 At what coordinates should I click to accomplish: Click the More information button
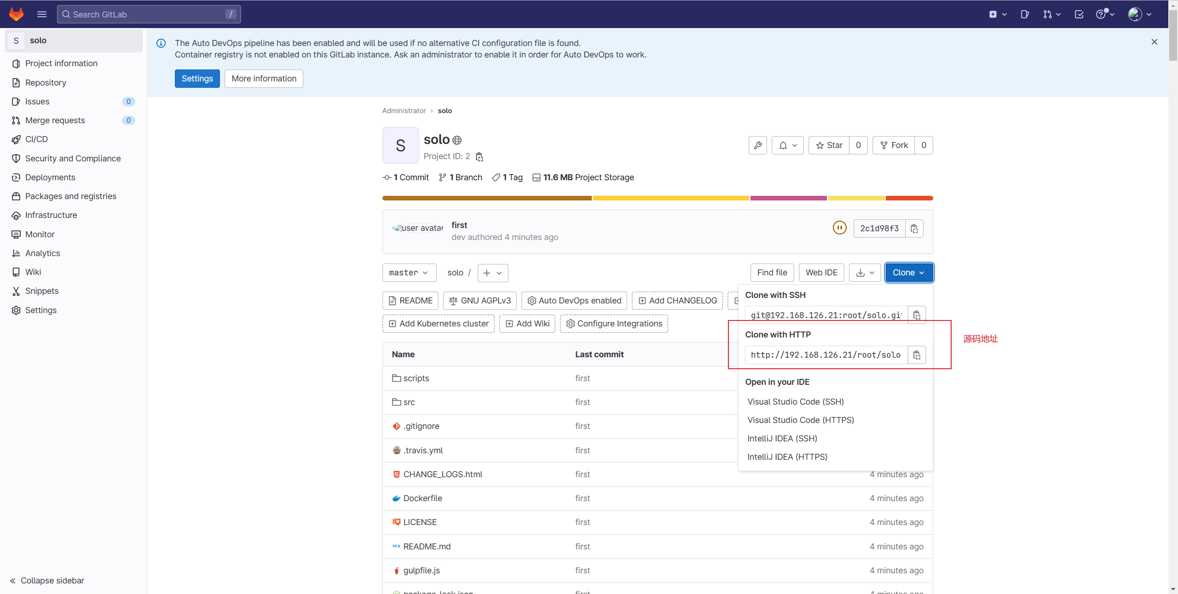tap(264, 79)
